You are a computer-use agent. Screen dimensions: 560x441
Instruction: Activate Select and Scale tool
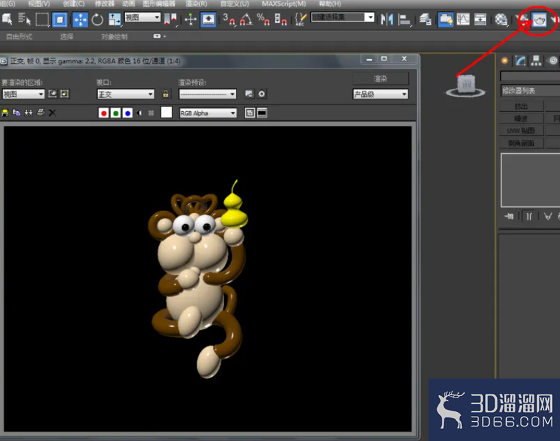(114, 19)
